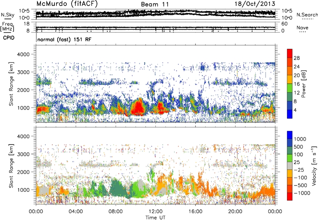Pick the dark green 100–500 Velocity colorbar segment
The width and height of the screenshot is (318, 220).
pyautogui.click(x=290, y=151)
